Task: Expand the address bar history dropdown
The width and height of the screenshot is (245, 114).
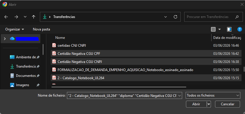Action: (x=166, y=17)
